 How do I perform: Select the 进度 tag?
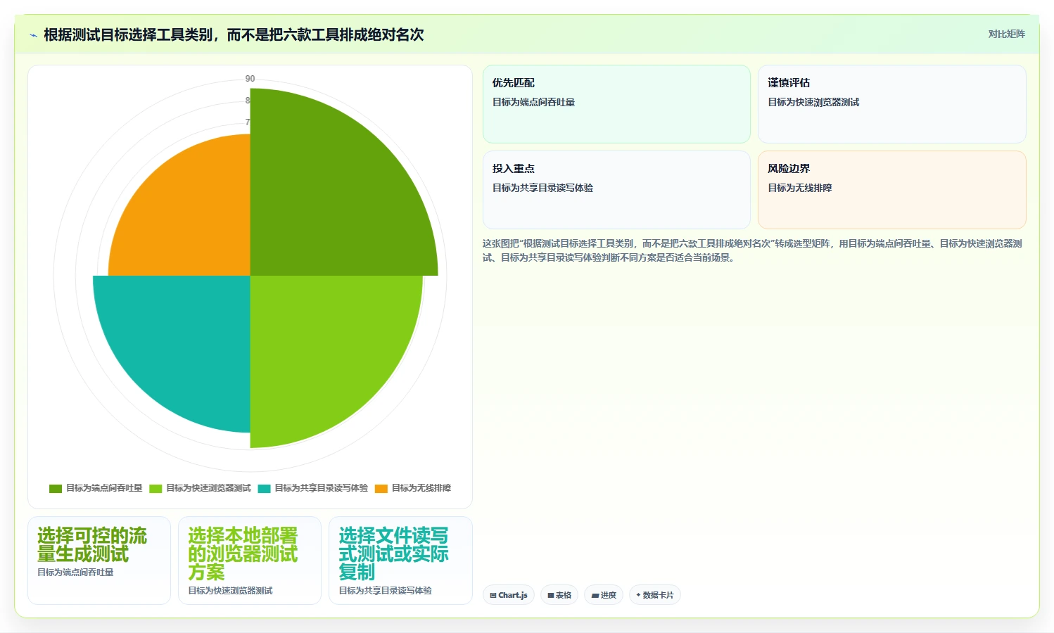(x=604, y=595)
